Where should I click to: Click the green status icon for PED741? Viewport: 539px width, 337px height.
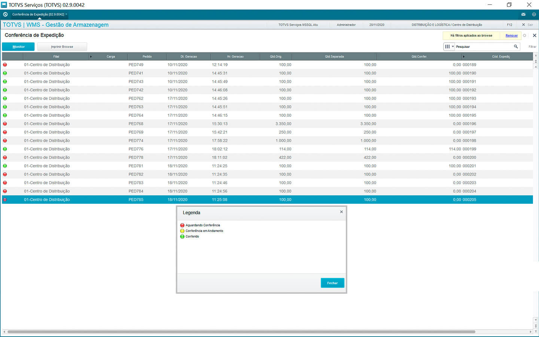pyautogui.click(x=5, y=73)
